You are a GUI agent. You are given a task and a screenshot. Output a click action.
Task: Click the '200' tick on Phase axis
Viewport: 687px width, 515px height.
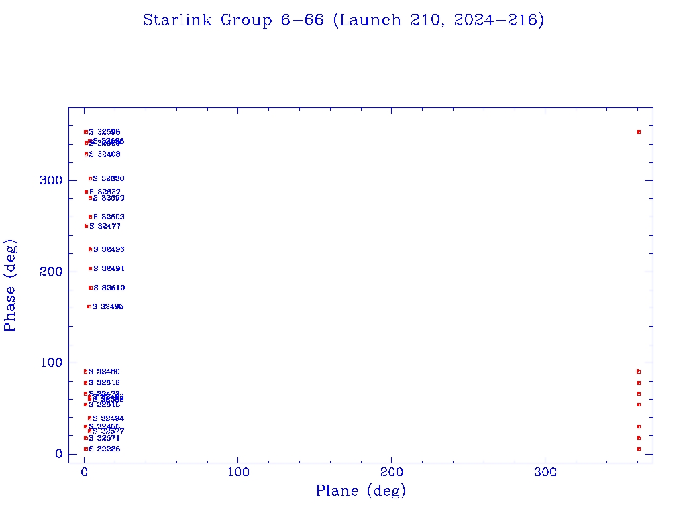pyautogui.click(x=51, y=272)
